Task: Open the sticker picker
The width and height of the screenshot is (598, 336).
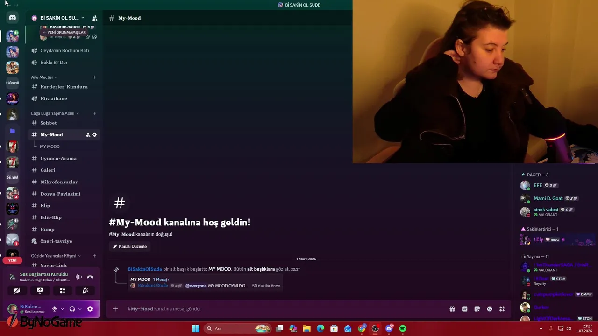Action: coord(477,309)
